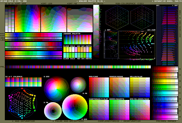The width and height of the screenshot is (182, 123).
Task: Click the vertical 'Bri & Saturation' label
Action: (x=180, y=24)
